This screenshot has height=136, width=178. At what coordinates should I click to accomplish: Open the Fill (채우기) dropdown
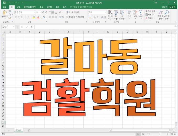[x=150, y=15]
